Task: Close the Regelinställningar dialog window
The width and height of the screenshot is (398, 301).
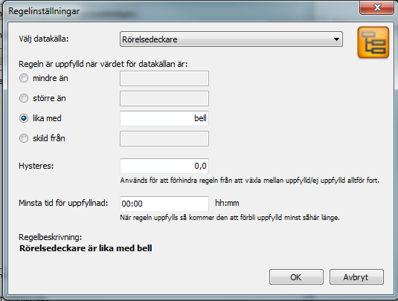Action: (376, 7)
